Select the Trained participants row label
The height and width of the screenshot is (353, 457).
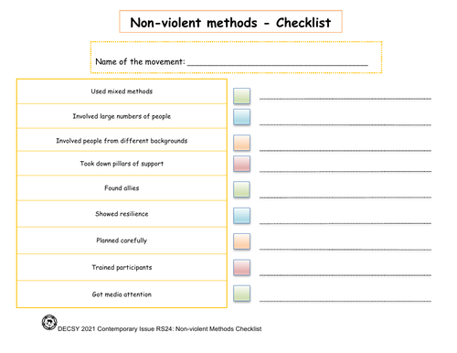tap(122, 267)
